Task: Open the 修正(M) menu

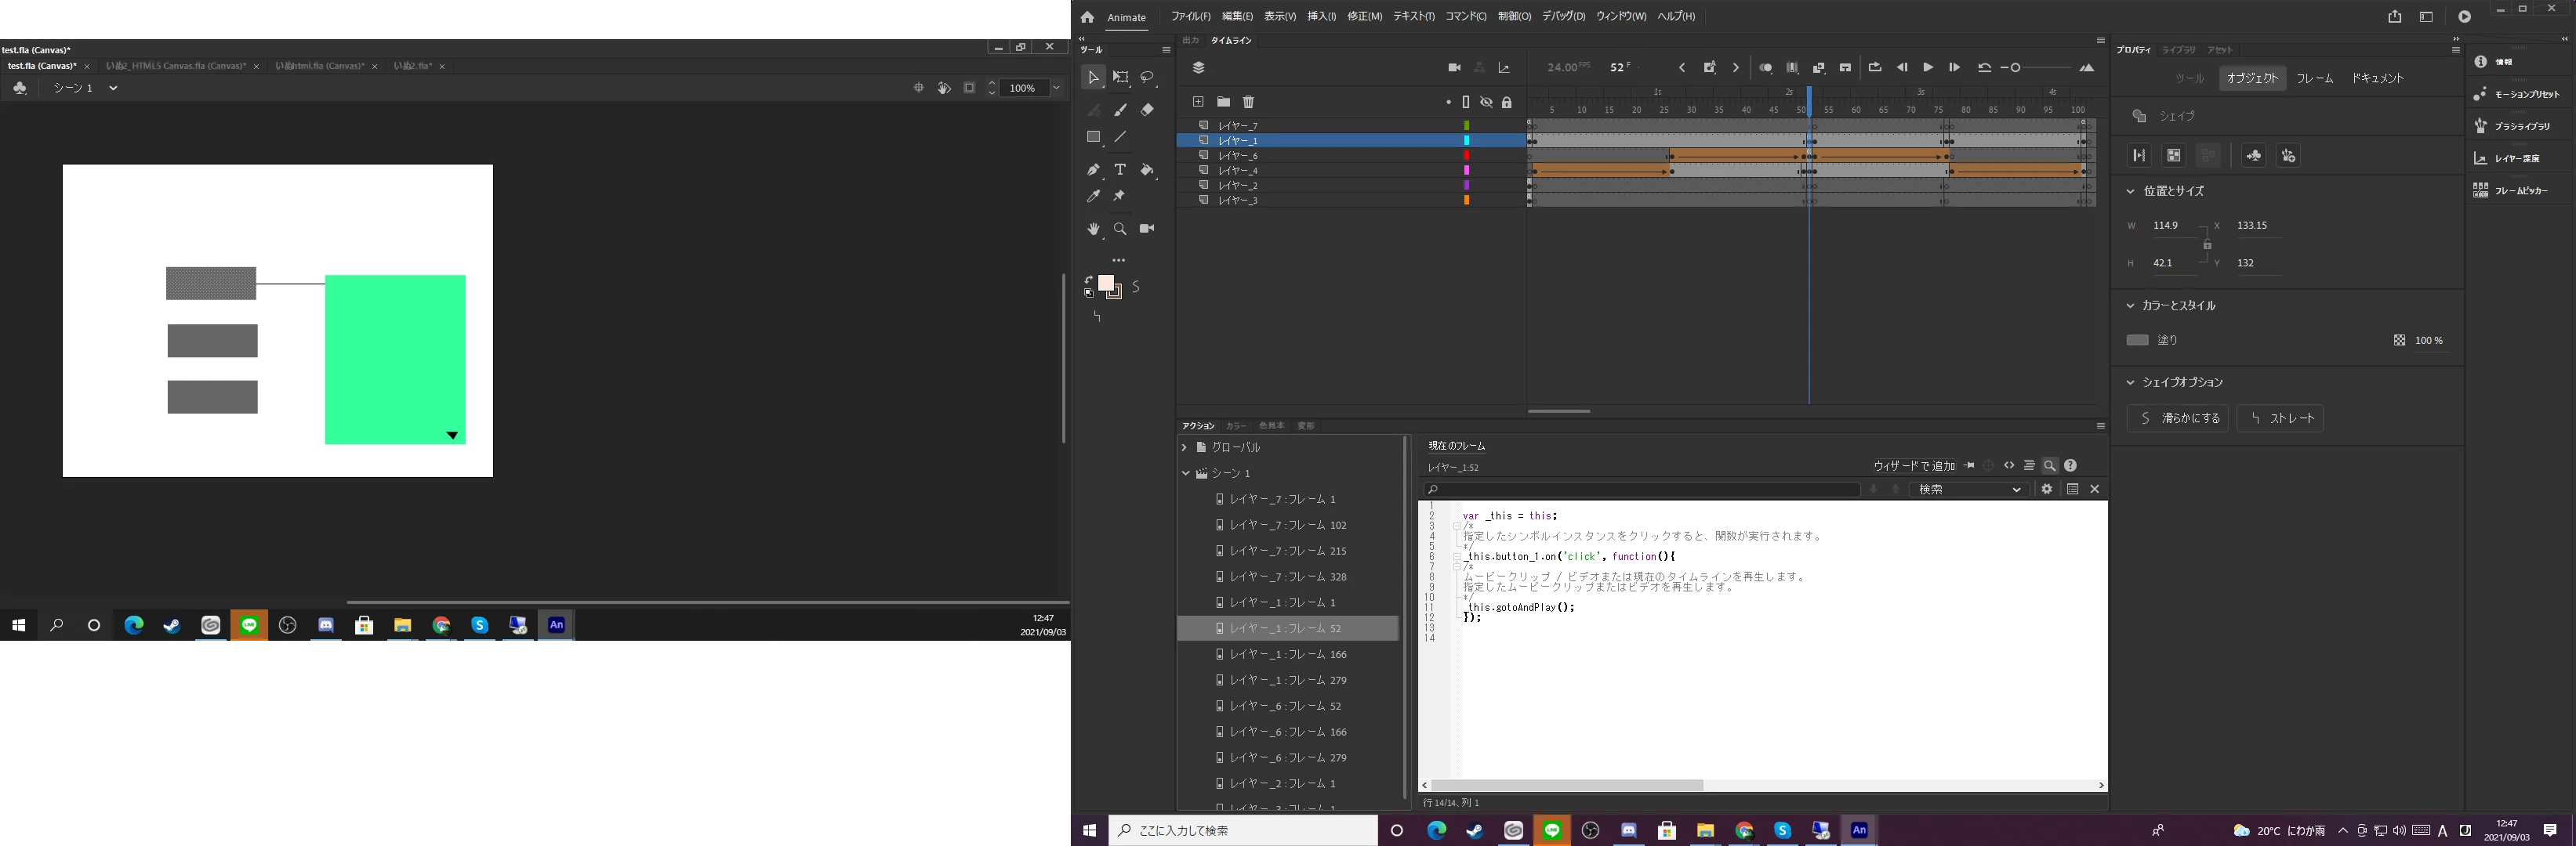Action: pyautogui.click(x=1364, y=16)
